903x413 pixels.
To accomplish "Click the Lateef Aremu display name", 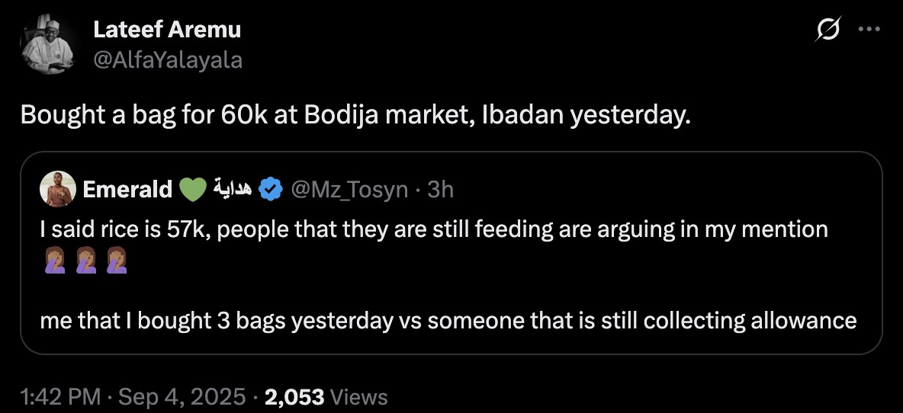I will (167, 30).
